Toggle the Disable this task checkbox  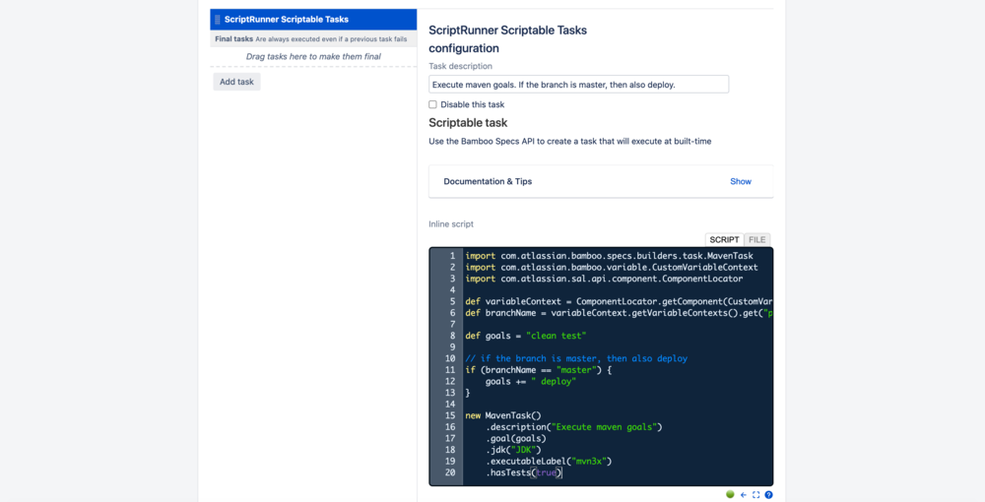click(432, 104)
